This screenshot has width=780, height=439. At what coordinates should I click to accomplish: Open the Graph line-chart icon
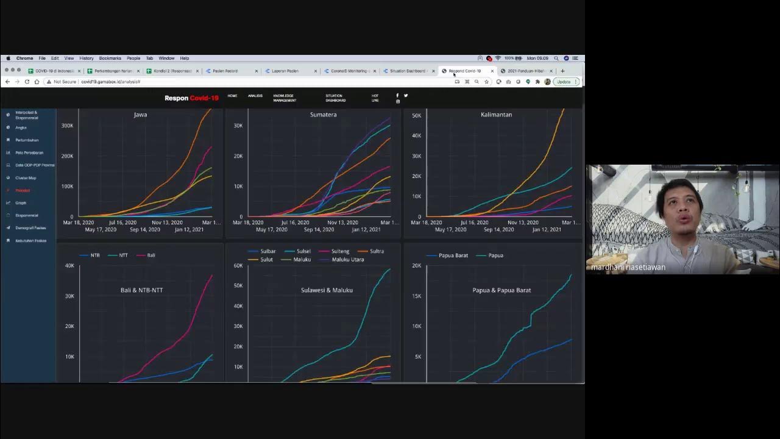(8, 202)
